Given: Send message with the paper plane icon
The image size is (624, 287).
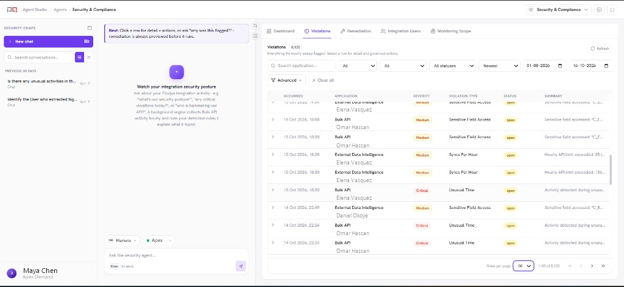Looking at the screenshot, I should [x=240, y=266].
